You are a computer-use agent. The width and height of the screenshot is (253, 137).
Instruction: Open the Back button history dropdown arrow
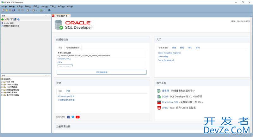[31, 10]
